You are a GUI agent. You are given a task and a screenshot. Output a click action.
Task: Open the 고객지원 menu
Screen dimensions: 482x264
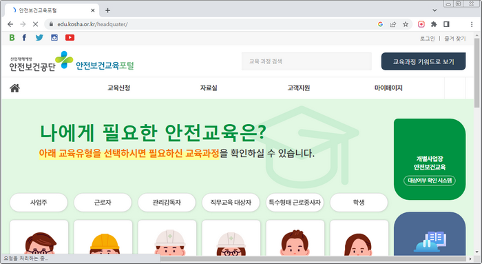[298, 88]
